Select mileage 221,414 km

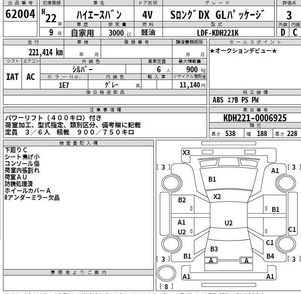coord(46,52)
